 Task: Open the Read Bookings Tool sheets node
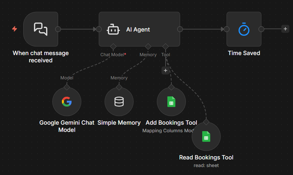206,137
